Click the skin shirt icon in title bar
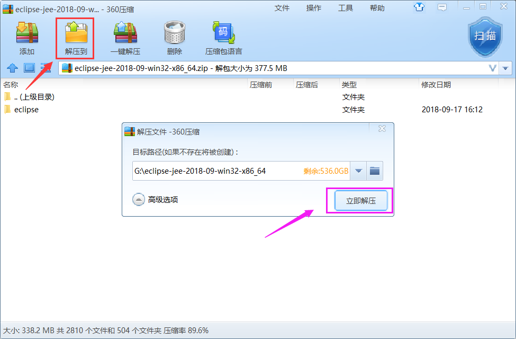 419,7
